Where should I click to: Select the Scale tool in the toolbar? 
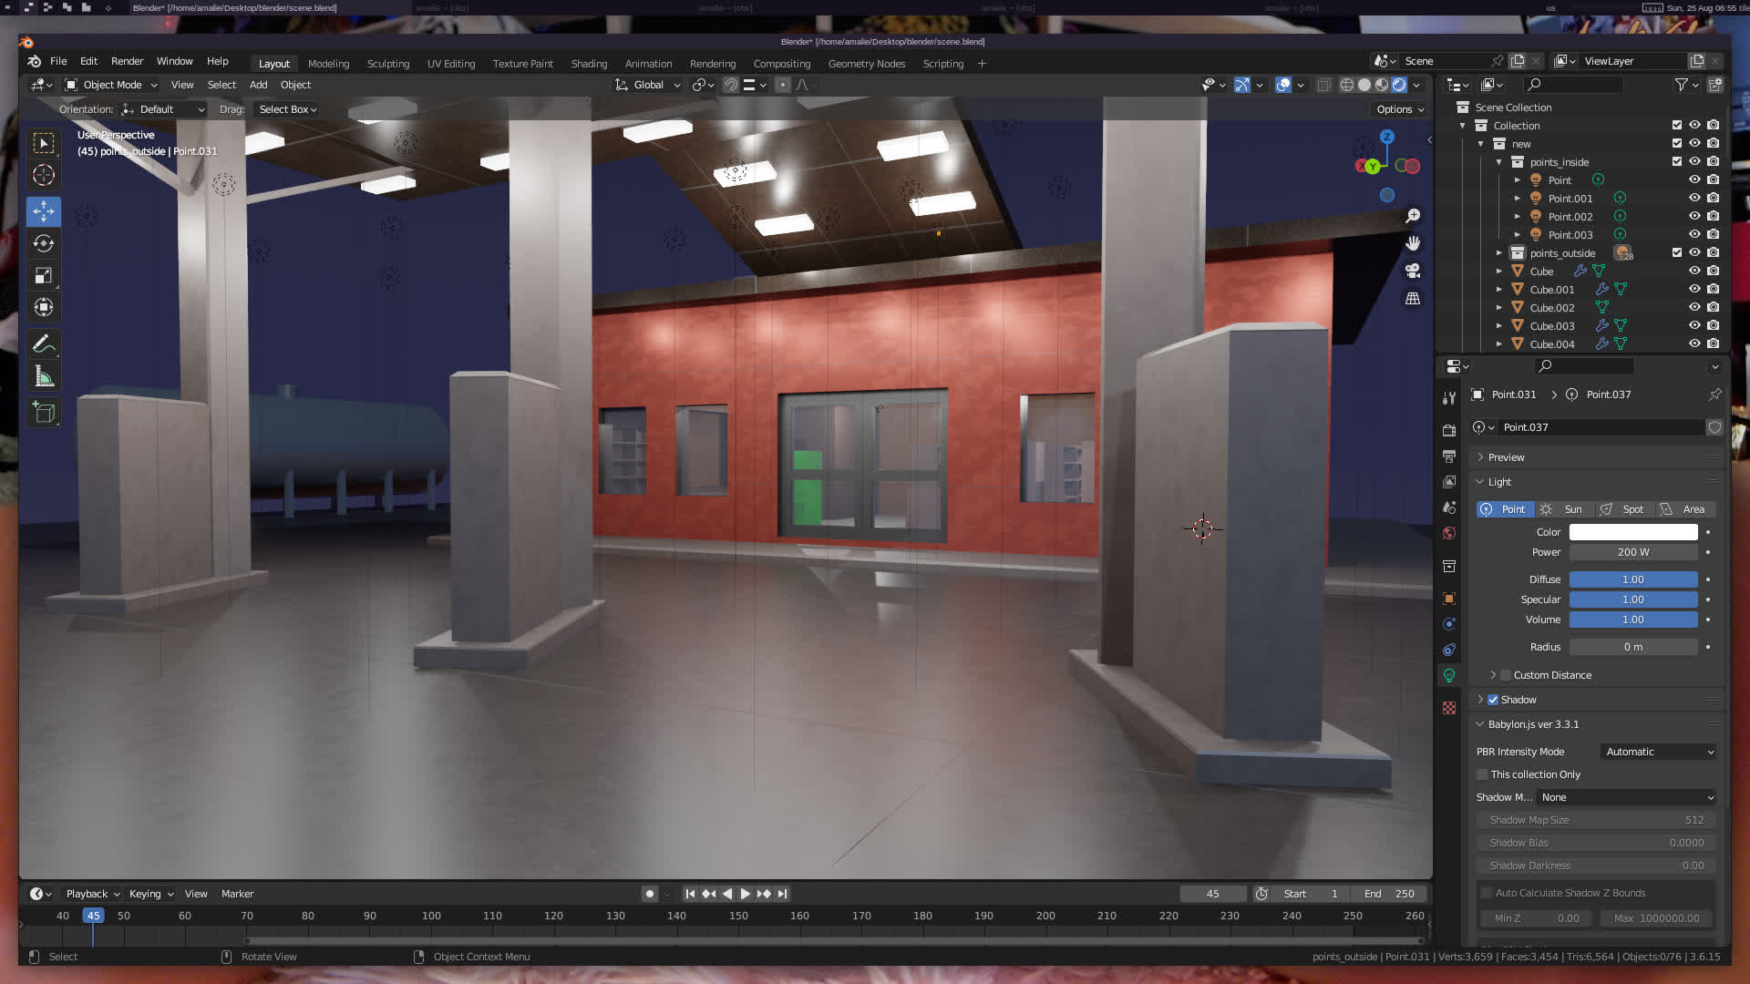click(43, 275)
